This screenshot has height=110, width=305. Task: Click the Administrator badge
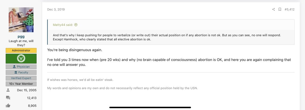click(x=21, y=50)
